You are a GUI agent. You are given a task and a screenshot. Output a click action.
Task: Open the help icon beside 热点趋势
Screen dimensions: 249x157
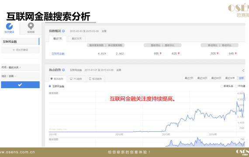[x=63, y=70]
